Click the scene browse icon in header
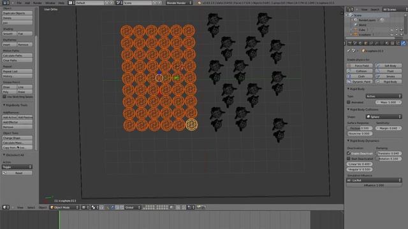The image size is (408, 229). click(119, 3)
